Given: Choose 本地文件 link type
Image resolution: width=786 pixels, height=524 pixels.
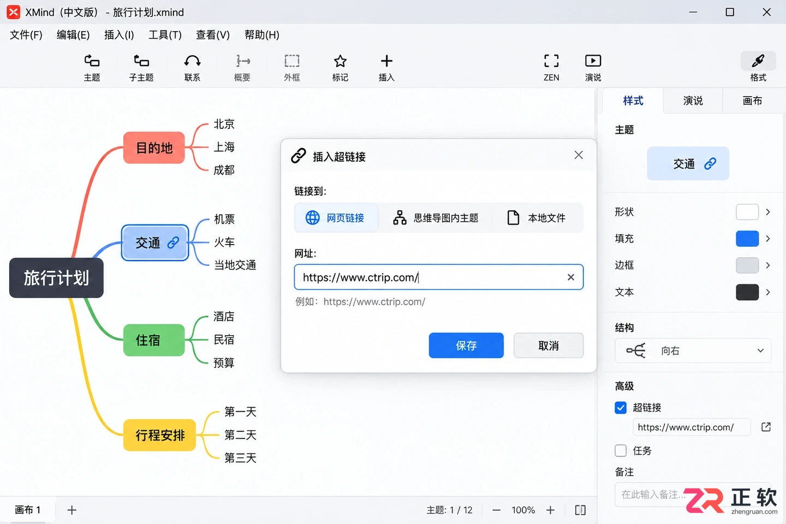Looking at the screenshot, I should (537, 218).
